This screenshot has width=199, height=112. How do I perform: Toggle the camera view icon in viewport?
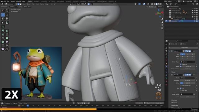[162, 25]
